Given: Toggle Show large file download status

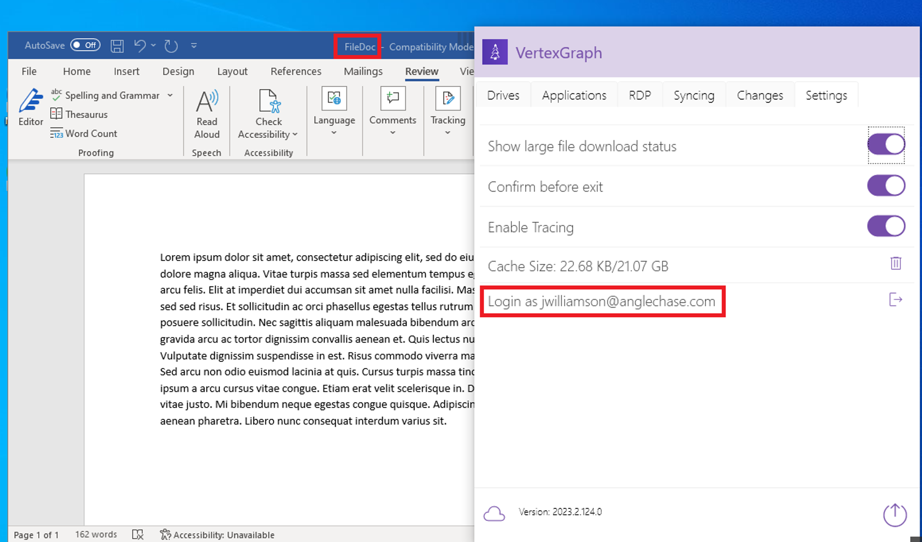Looking at the screenshot, I should (886, 145).
